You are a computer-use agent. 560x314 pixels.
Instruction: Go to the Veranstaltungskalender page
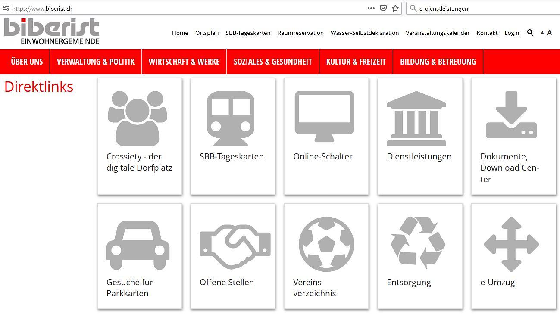438,33
